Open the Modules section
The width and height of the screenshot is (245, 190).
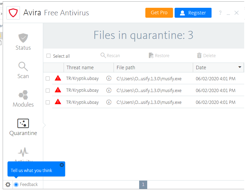pos(23,99)
